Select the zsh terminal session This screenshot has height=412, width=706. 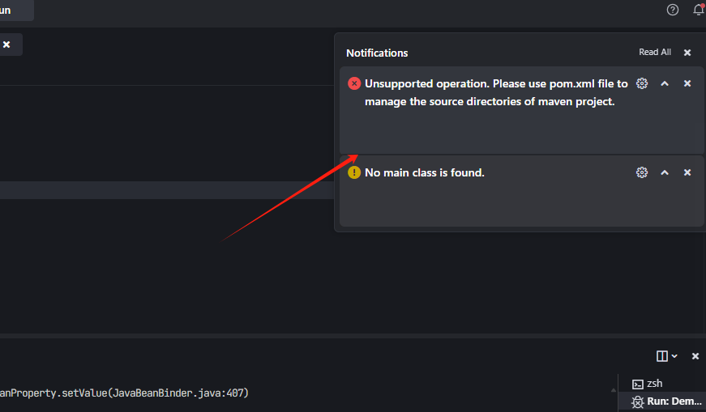[x=654, y=384]
